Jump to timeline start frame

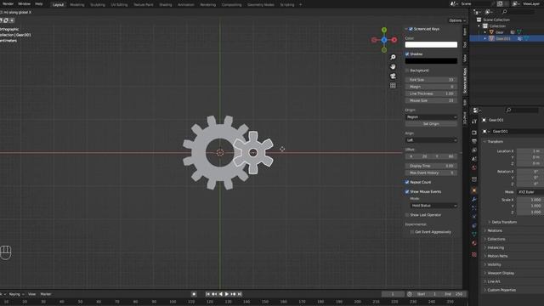[x=207, y=294]
